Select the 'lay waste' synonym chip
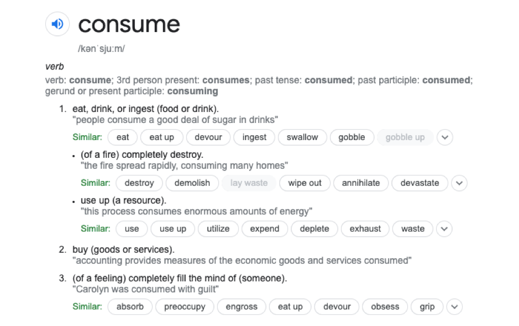519x326 pixels. (249, 183)
